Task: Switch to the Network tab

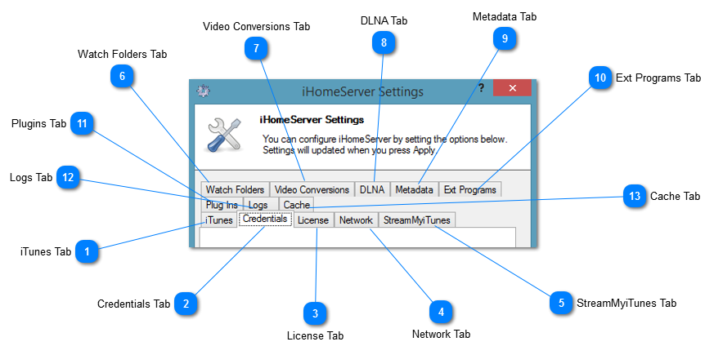Action: tap(356, 220)
